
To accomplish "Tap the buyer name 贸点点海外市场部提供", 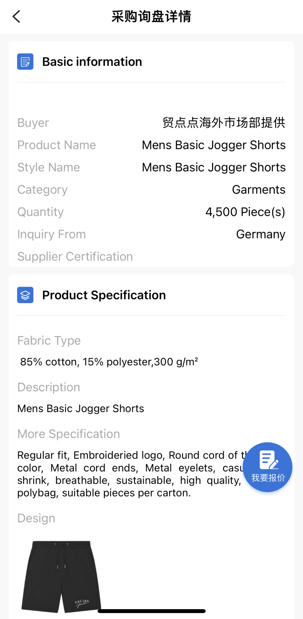I will 224,123.
